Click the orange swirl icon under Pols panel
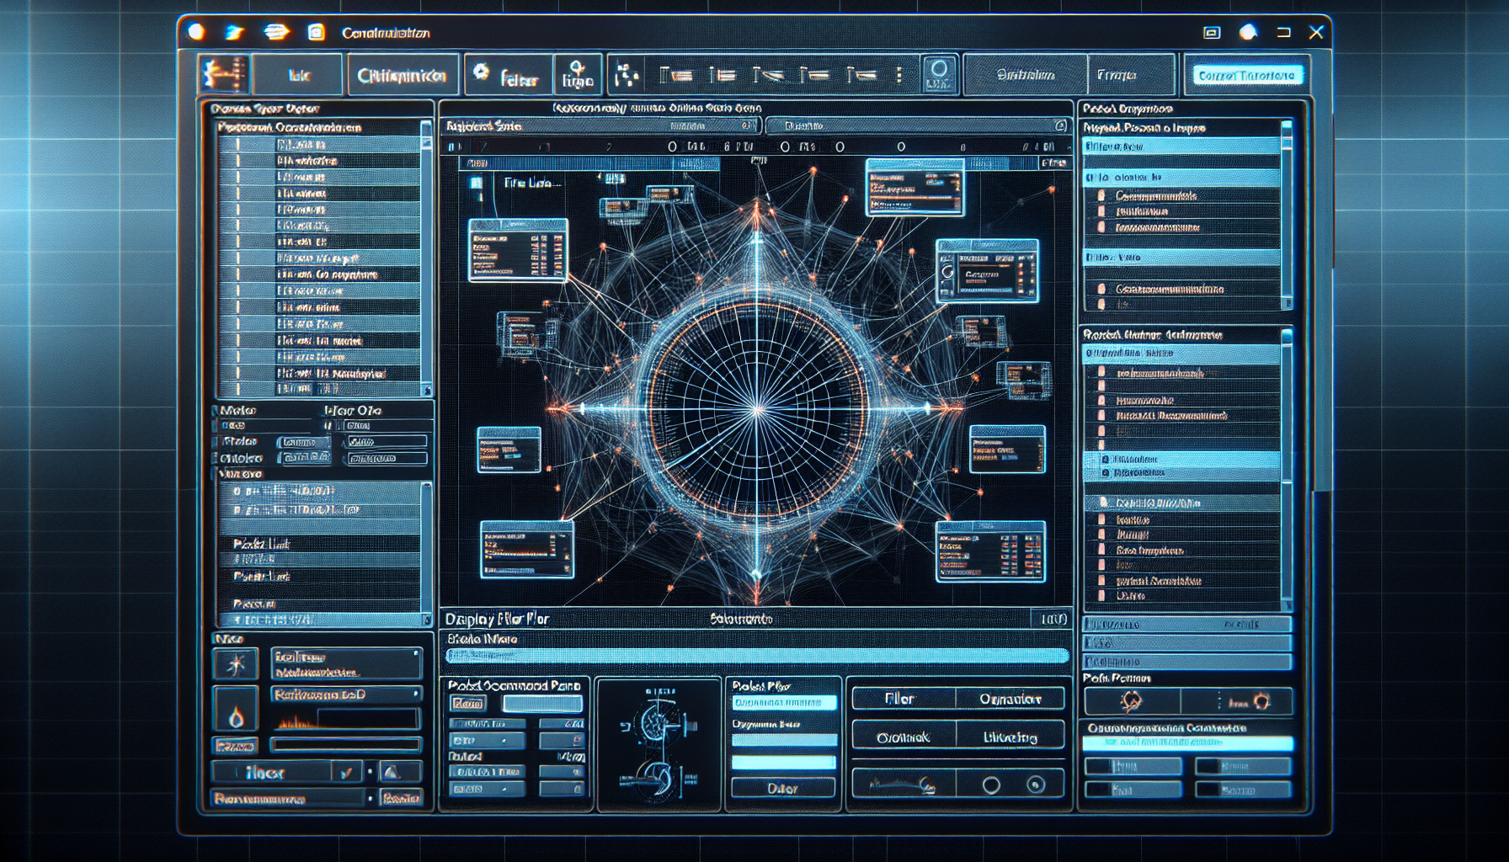The height and width of the screenshot is (862, 1509). point(1131,701)
